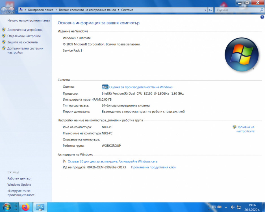
Task: Click the search magnifier icon
Action: (x=262, y=10)
